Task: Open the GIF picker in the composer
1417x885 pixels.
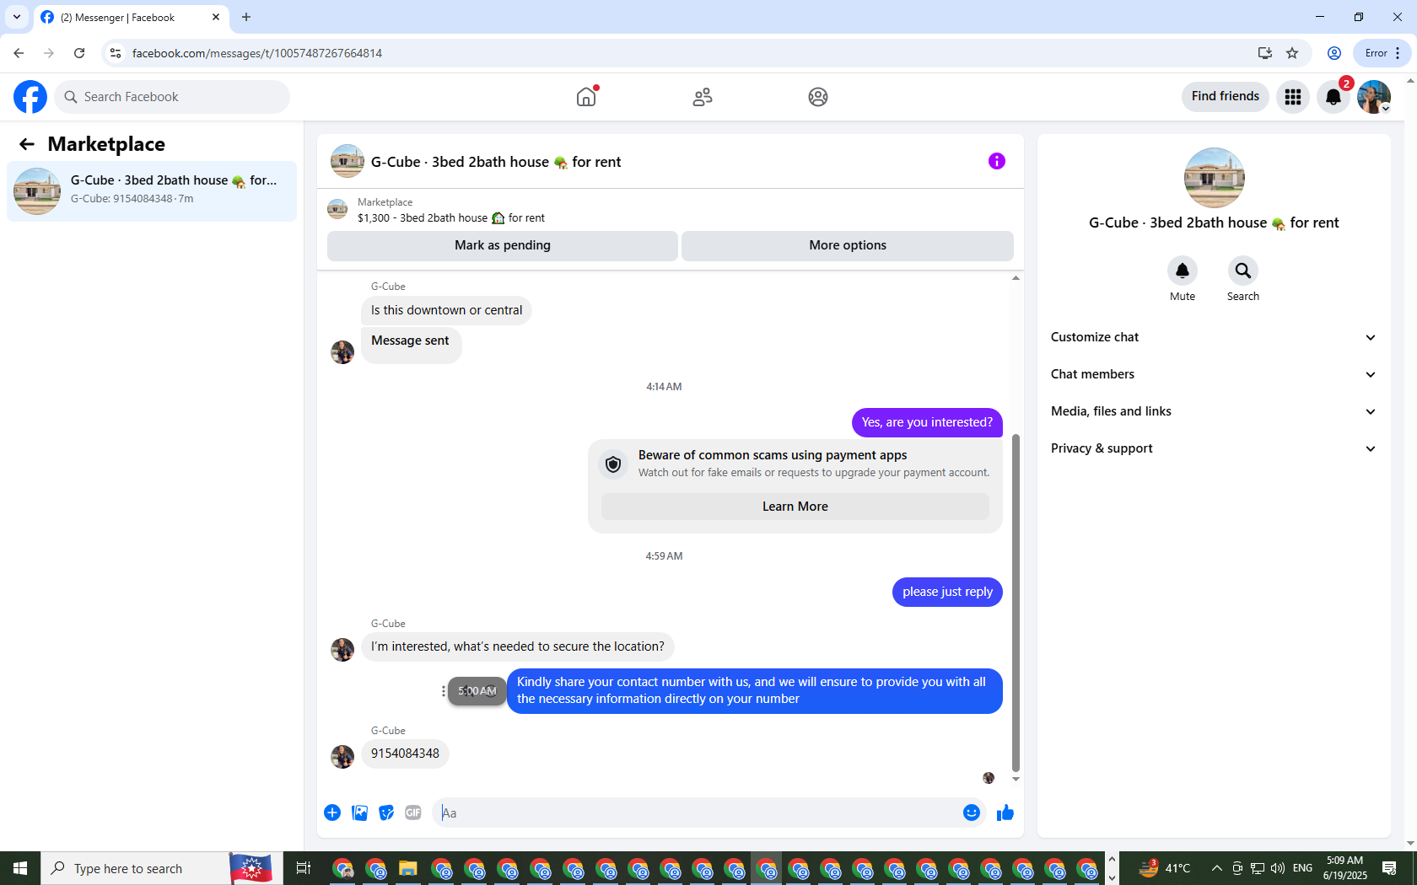Action: (413, 813)
